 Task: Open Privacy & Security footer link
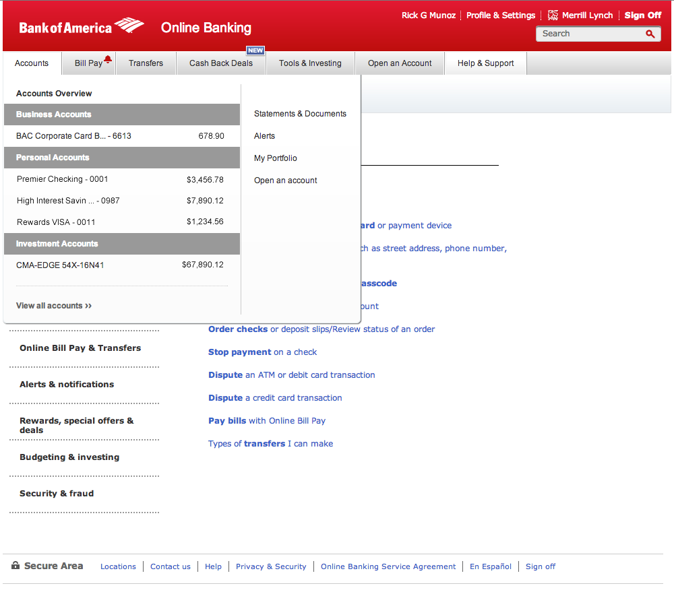pos(271,566)
